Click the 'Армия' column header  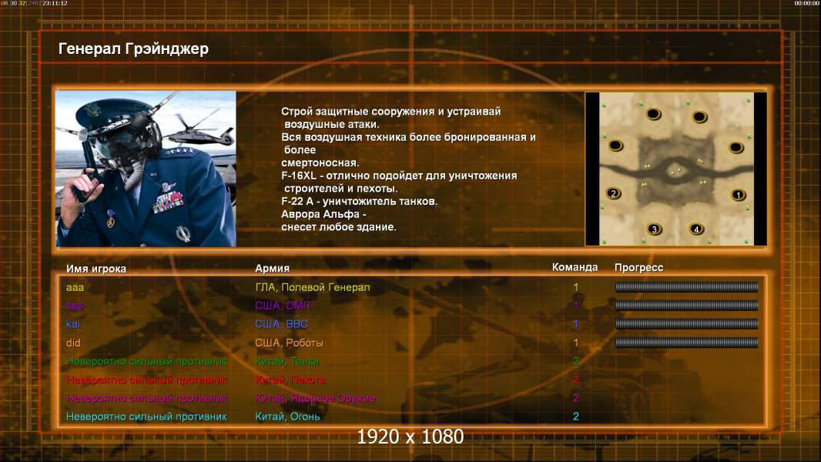click(x=272, y=269)
